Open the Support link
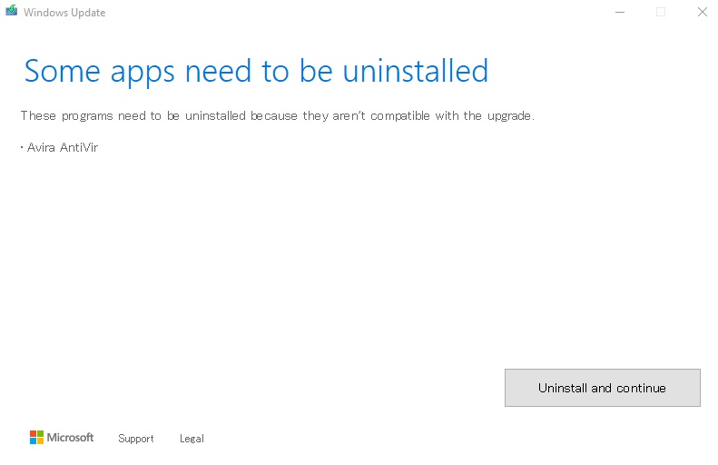718x465 pixels. tap(136, 439)
